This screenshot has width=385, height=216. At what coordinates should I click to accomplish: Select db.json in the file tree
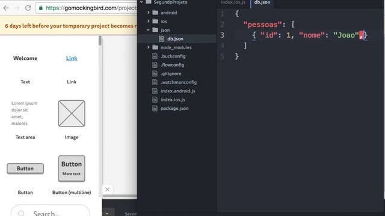[x=175, y=38]
